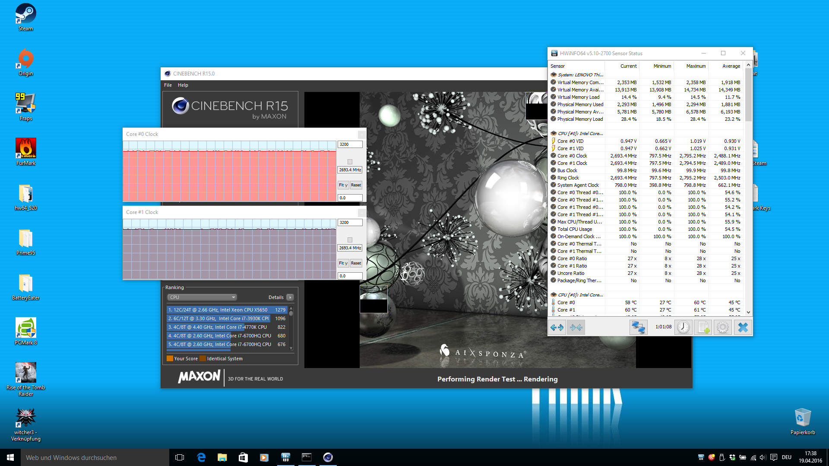This screenshot has width=829, height=466.
Task: Open command prompt taskbar button
Action: pos(307,457)
